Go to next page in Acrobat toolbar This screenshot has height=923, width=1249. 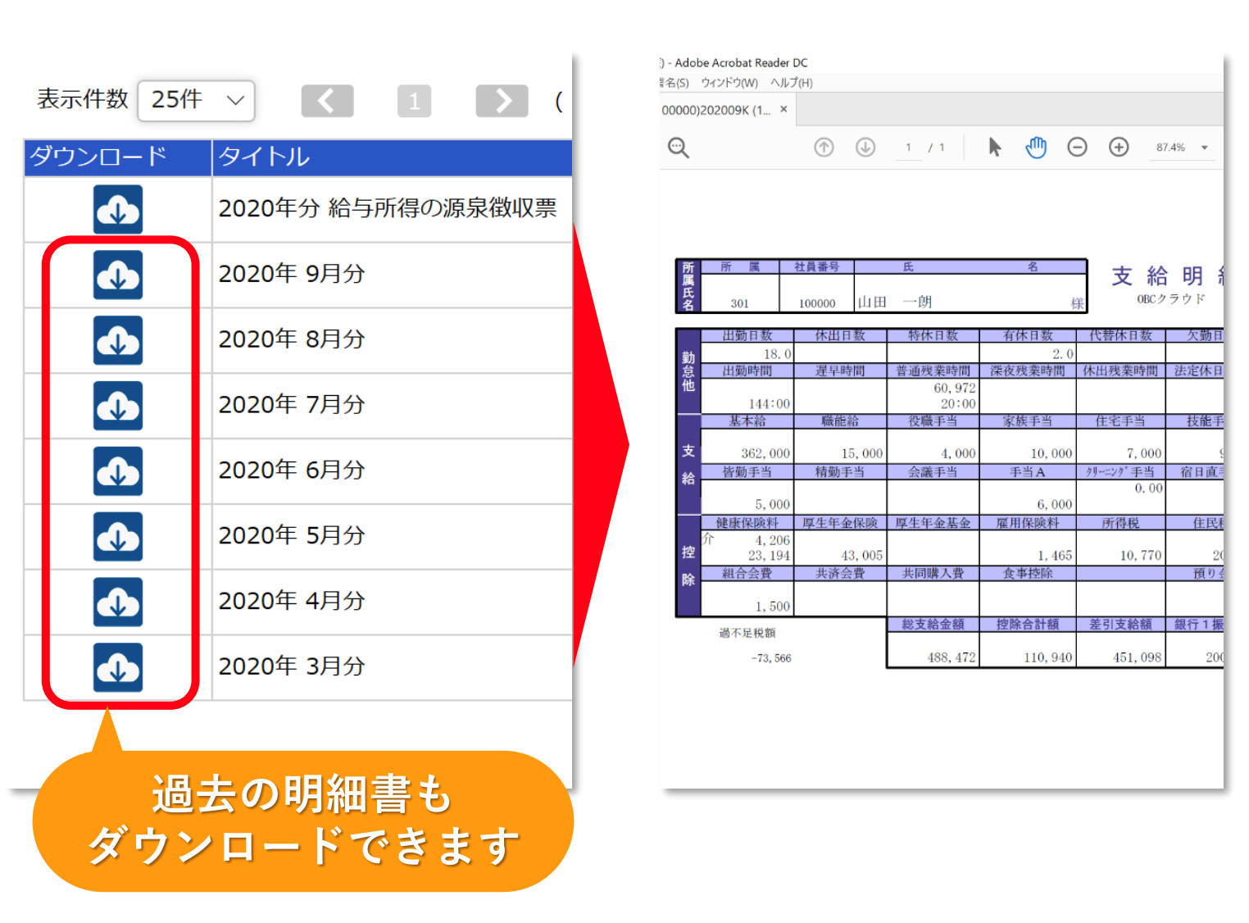[865, 147]
